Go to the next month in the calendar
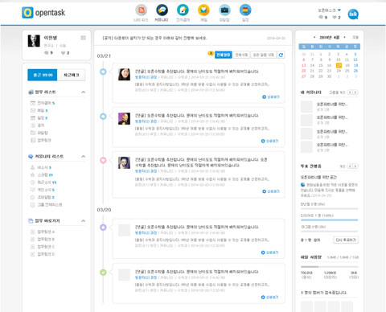This screenshot has width=386, height=312. [x=344, y=37]
